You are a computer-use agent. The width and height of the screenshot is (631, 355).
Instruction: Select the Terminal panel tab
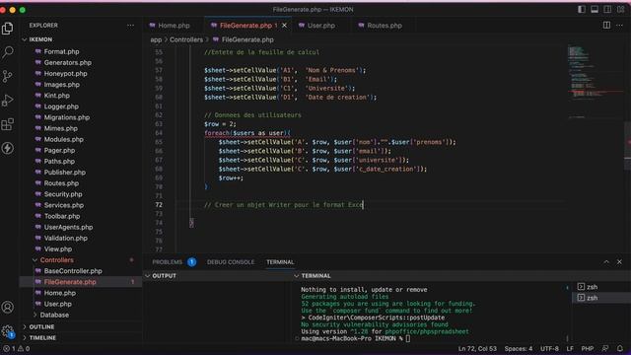click(x=280, y=262)
